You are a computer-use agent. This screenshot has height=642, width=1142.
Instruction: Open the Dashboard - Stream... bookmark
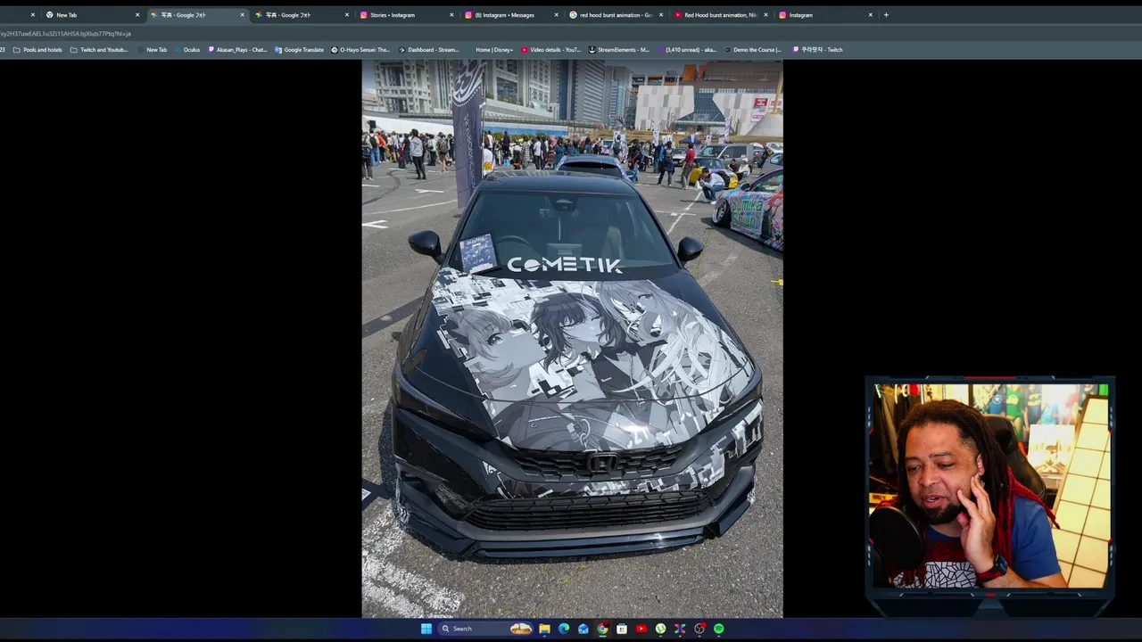pyautogui.click(x=428, y=50)
